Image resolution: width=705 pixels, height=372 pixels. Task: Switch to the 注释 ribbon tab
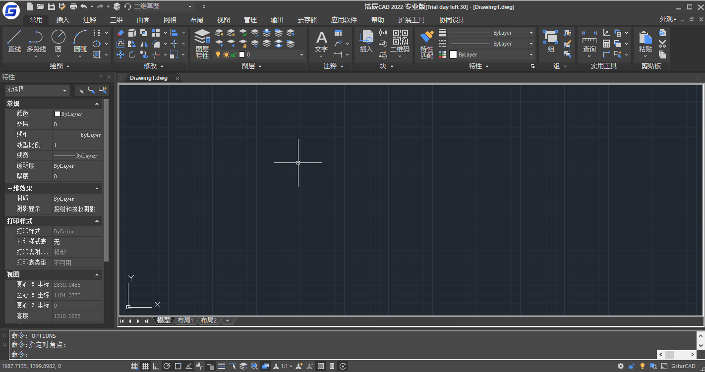pyautogui.click(x=90, y=20)
